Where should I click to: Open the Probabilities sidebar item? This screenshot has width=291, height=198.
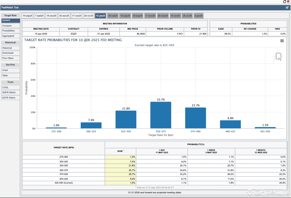10,31
